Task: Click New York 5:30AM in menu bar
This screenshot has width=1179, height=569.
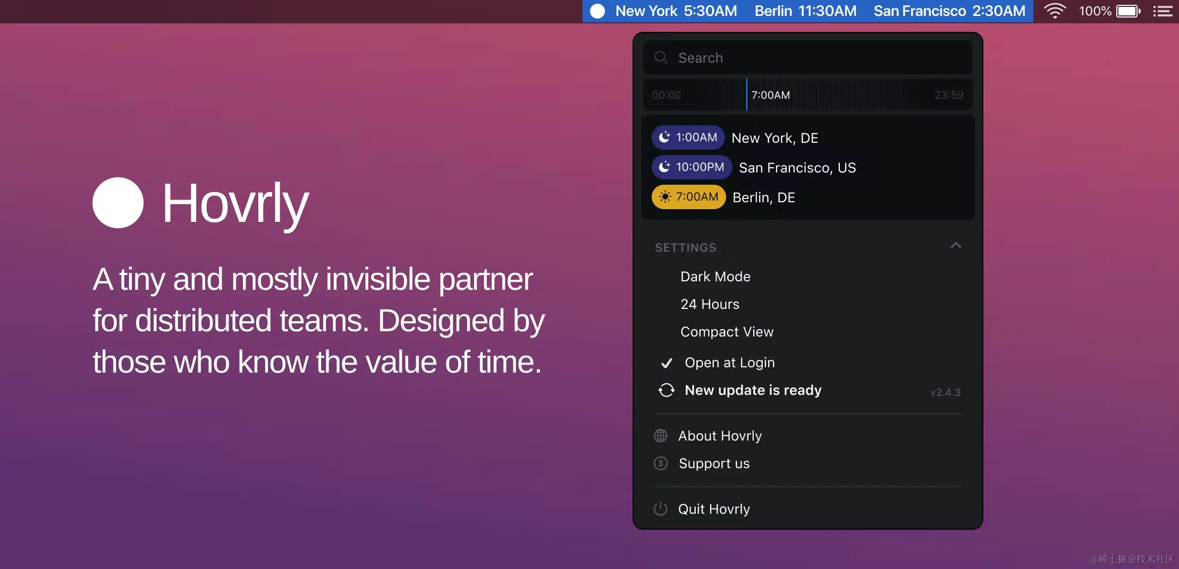Action: coord(676,11)
